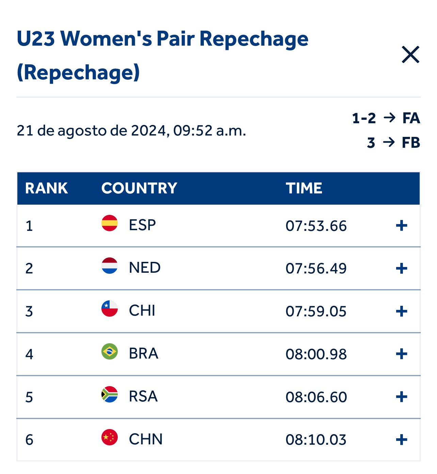Select the NED country code text
This screenshot has height=474, width=437.
tap(145, 268)
